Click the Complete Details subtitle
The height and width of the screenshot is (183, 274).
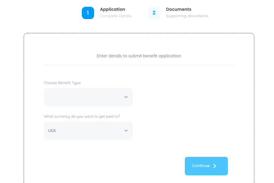[116, 16]
